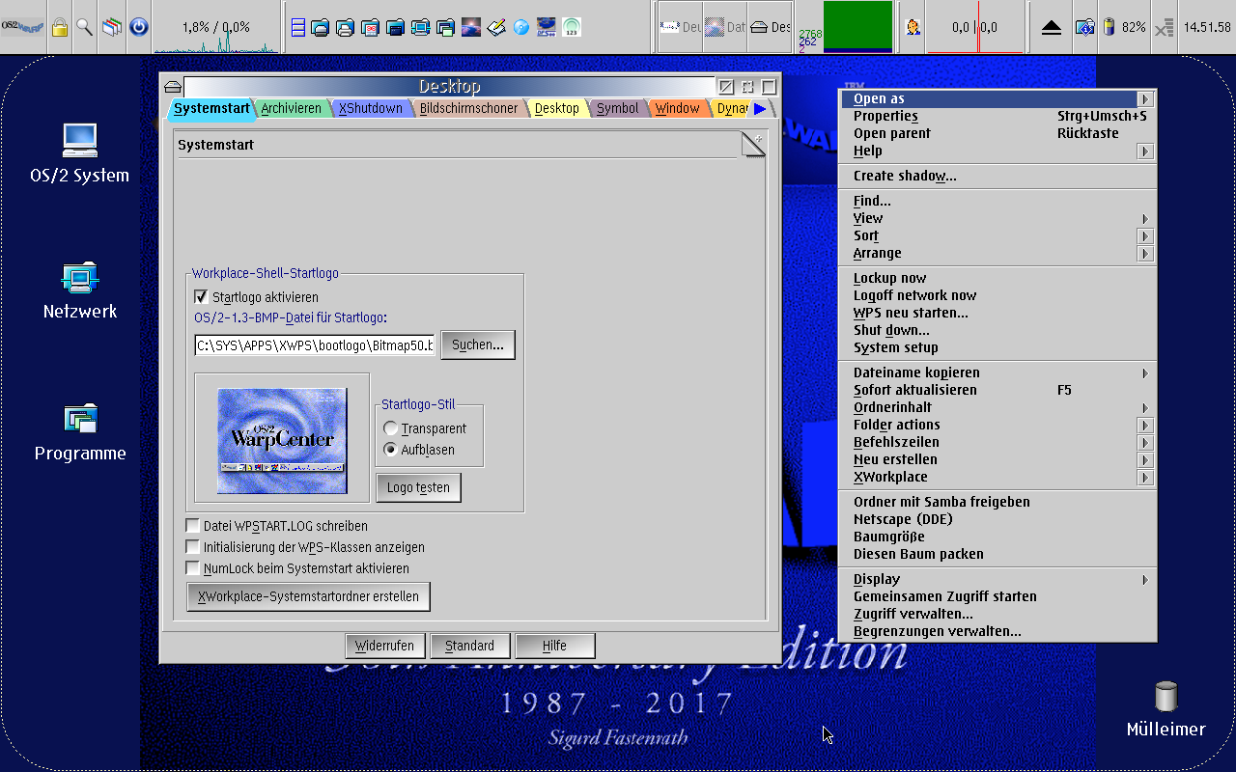This screenshot has width=1236, height=772.
Task: Expand the Help submenu arrow
Action: 1145,152
